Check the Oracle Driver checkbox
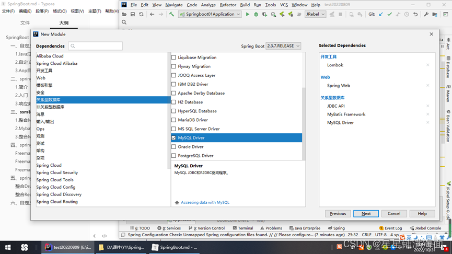 [x=173, y=147]
